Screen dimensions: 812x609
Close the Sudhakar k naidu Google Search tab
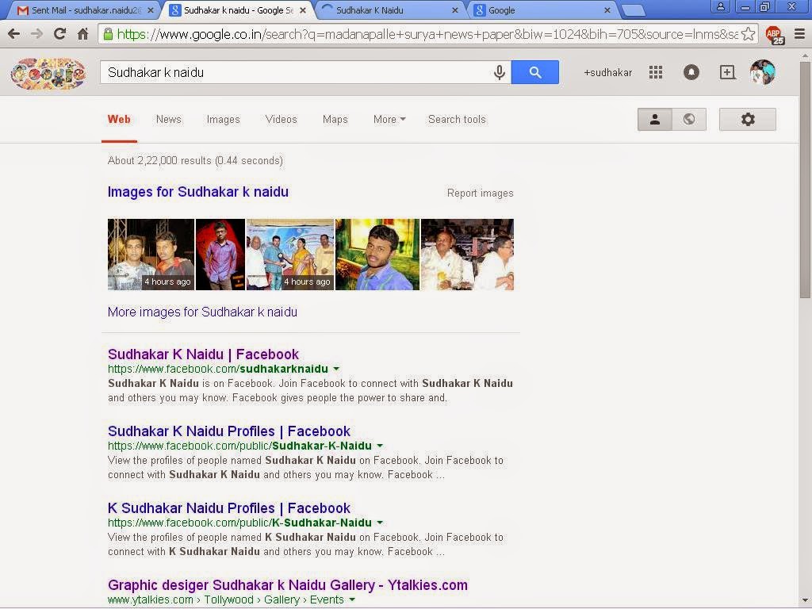[303, 10]
